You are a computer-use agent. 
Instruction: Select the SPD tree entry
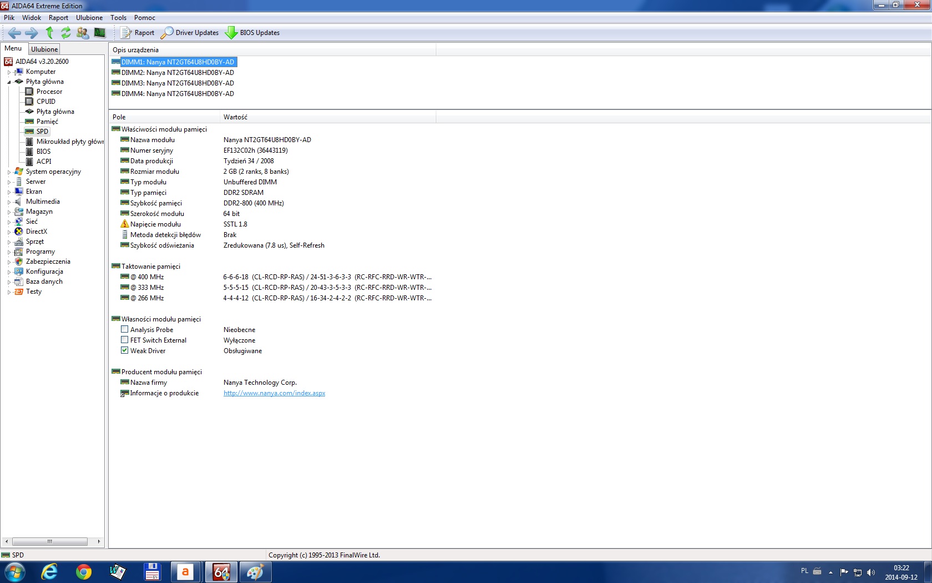point(42,132)
